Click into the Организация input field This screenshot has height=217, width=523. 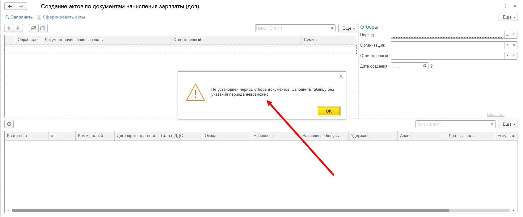tap(448, 45)
